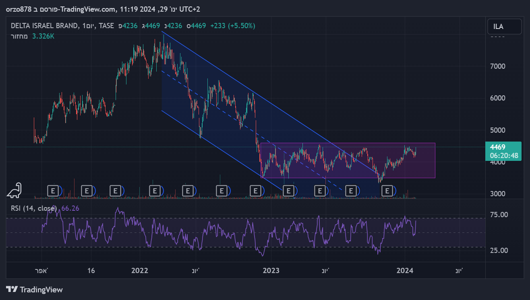530x300 pixels.
Task: Click the bar countdown timer 06:20:48
Action: 504,156
